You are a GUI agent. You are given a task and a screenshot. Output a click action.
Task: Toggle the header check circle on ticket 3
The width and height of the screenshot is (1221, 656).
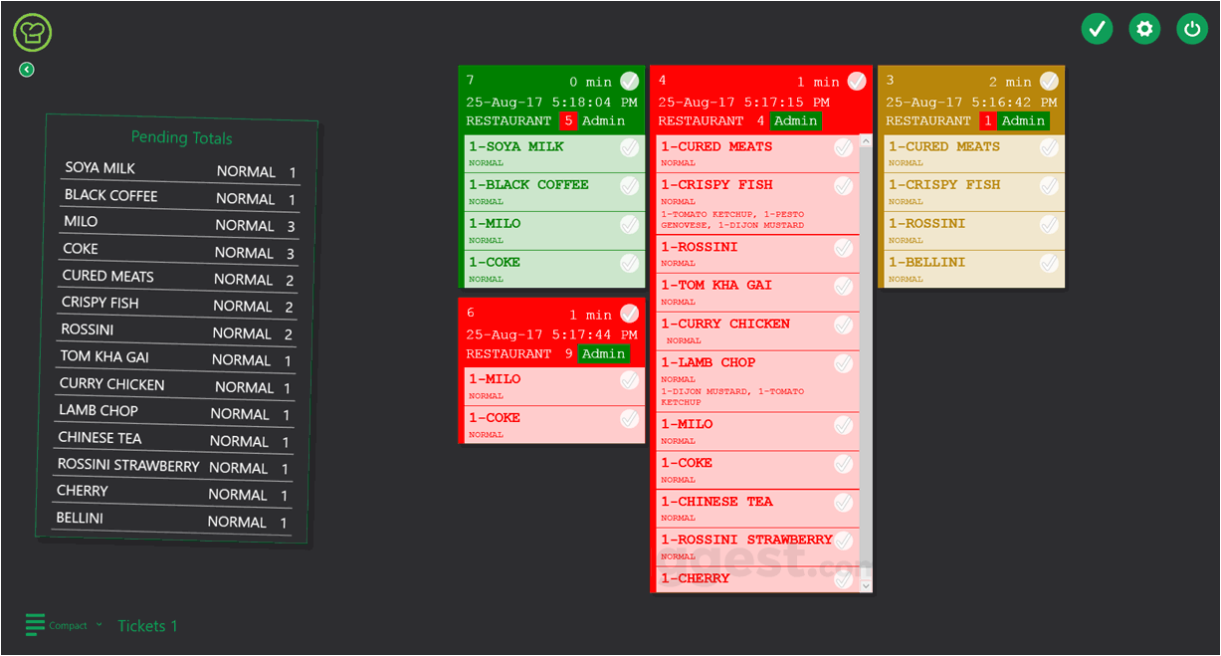coord(1049,81)
